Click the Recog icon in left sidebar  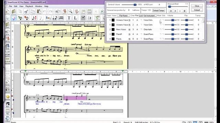point(8,40)
